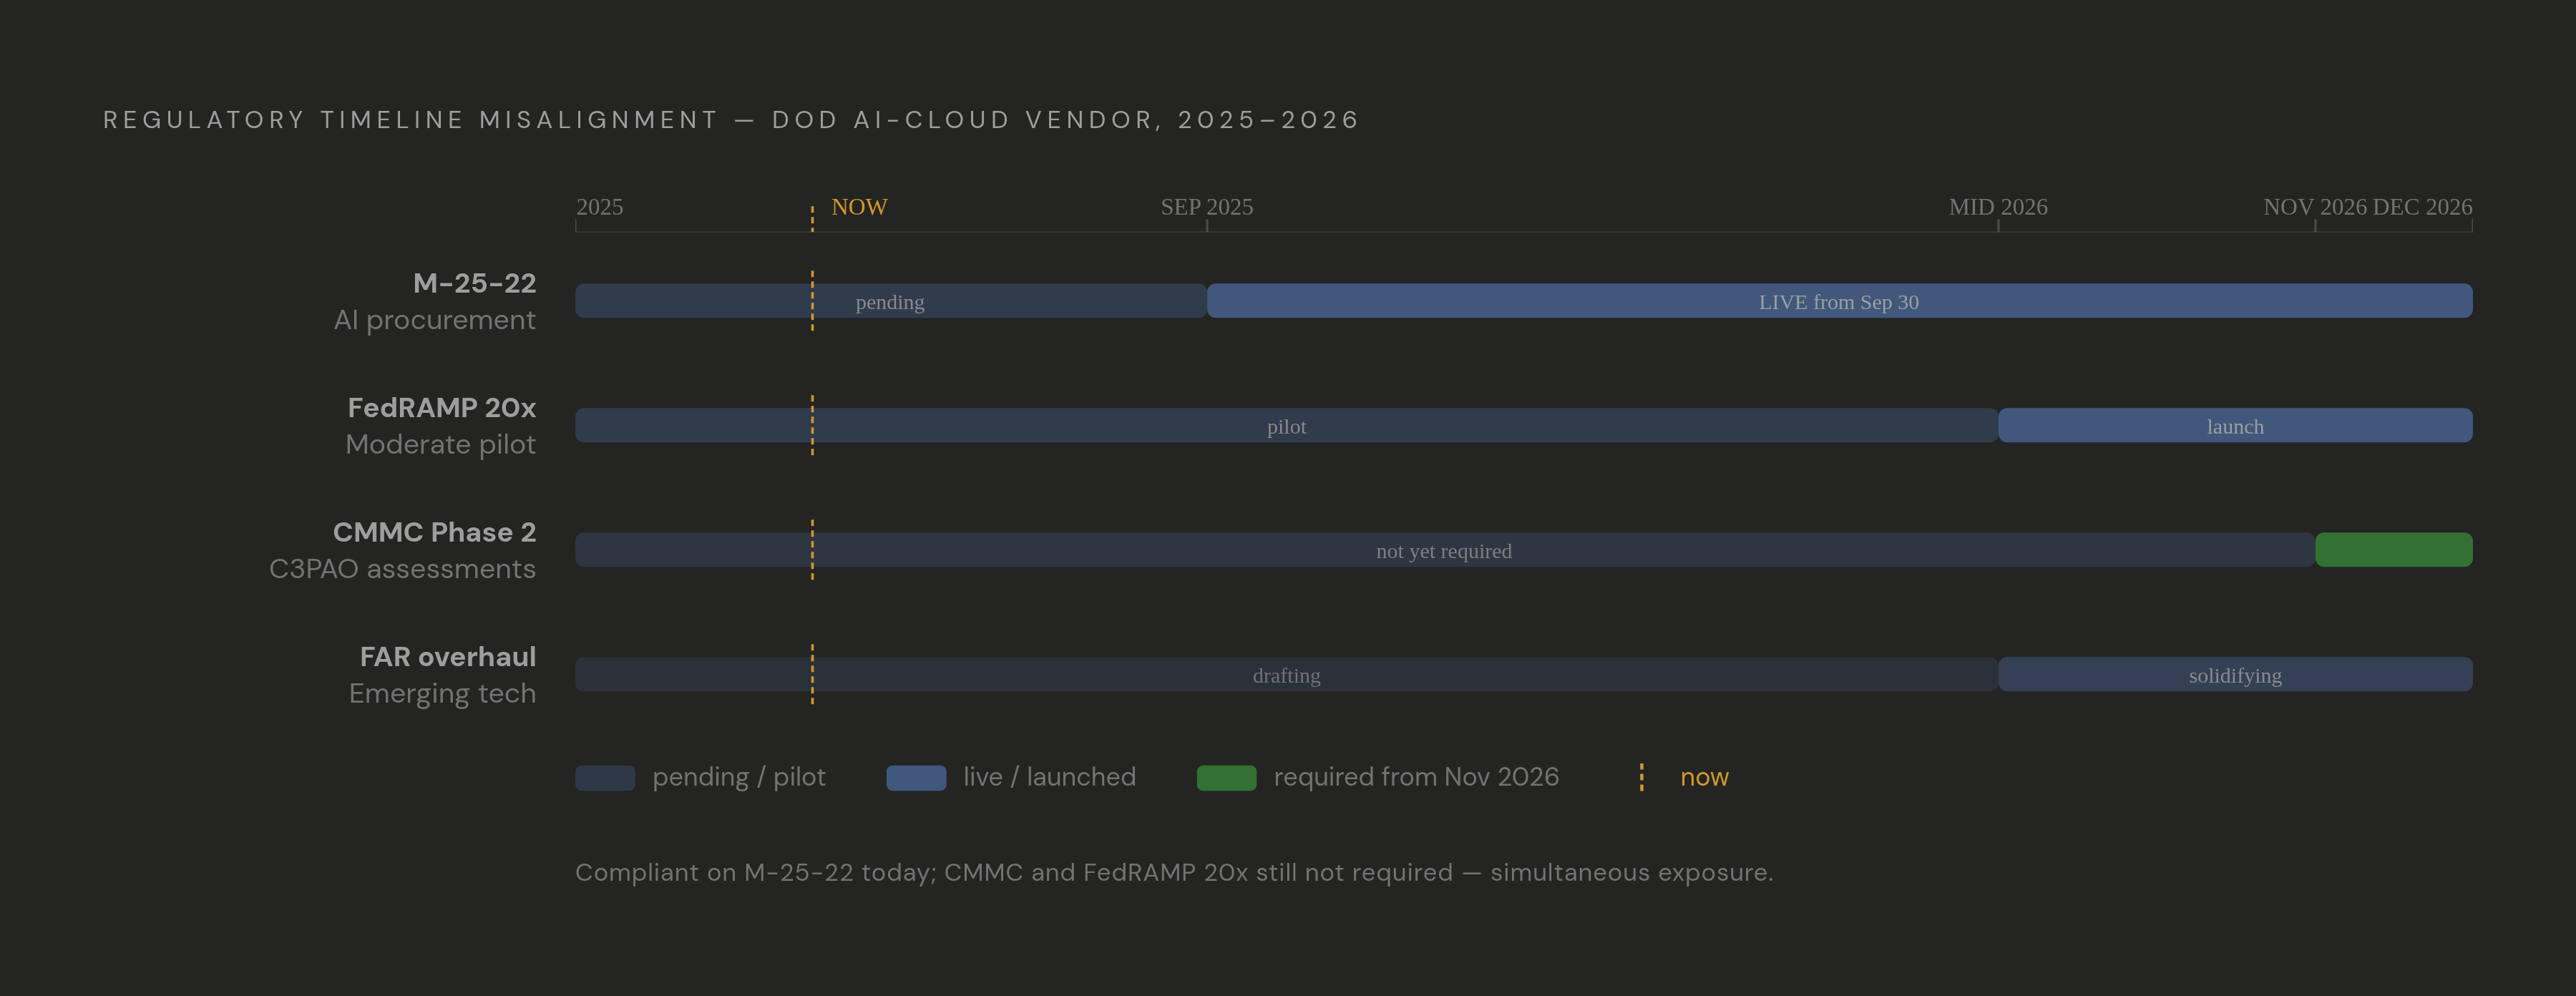
Task: Click the DEC 2026 axis label
Action: pyautogui.click(x=2422, y=207)
